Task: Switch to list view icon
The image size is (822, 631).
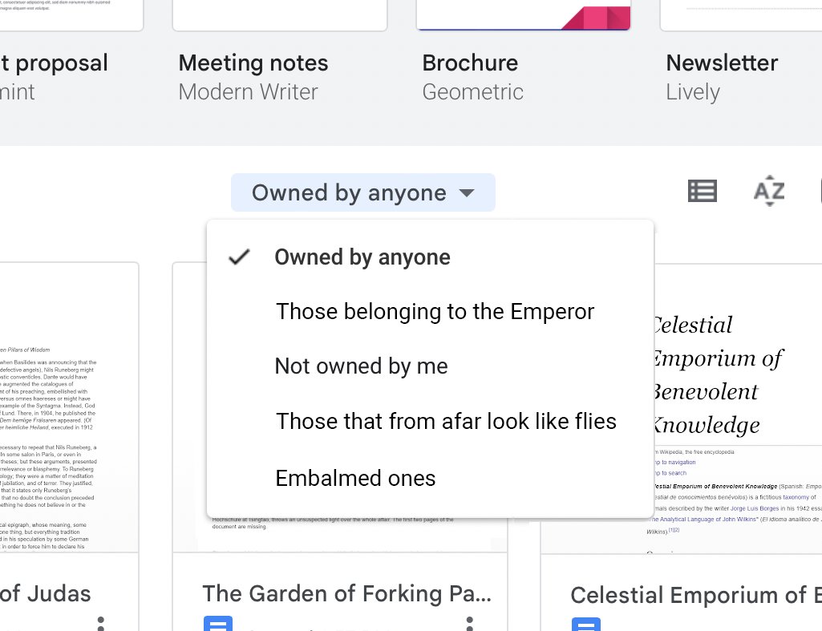Action: pos(702,192)
